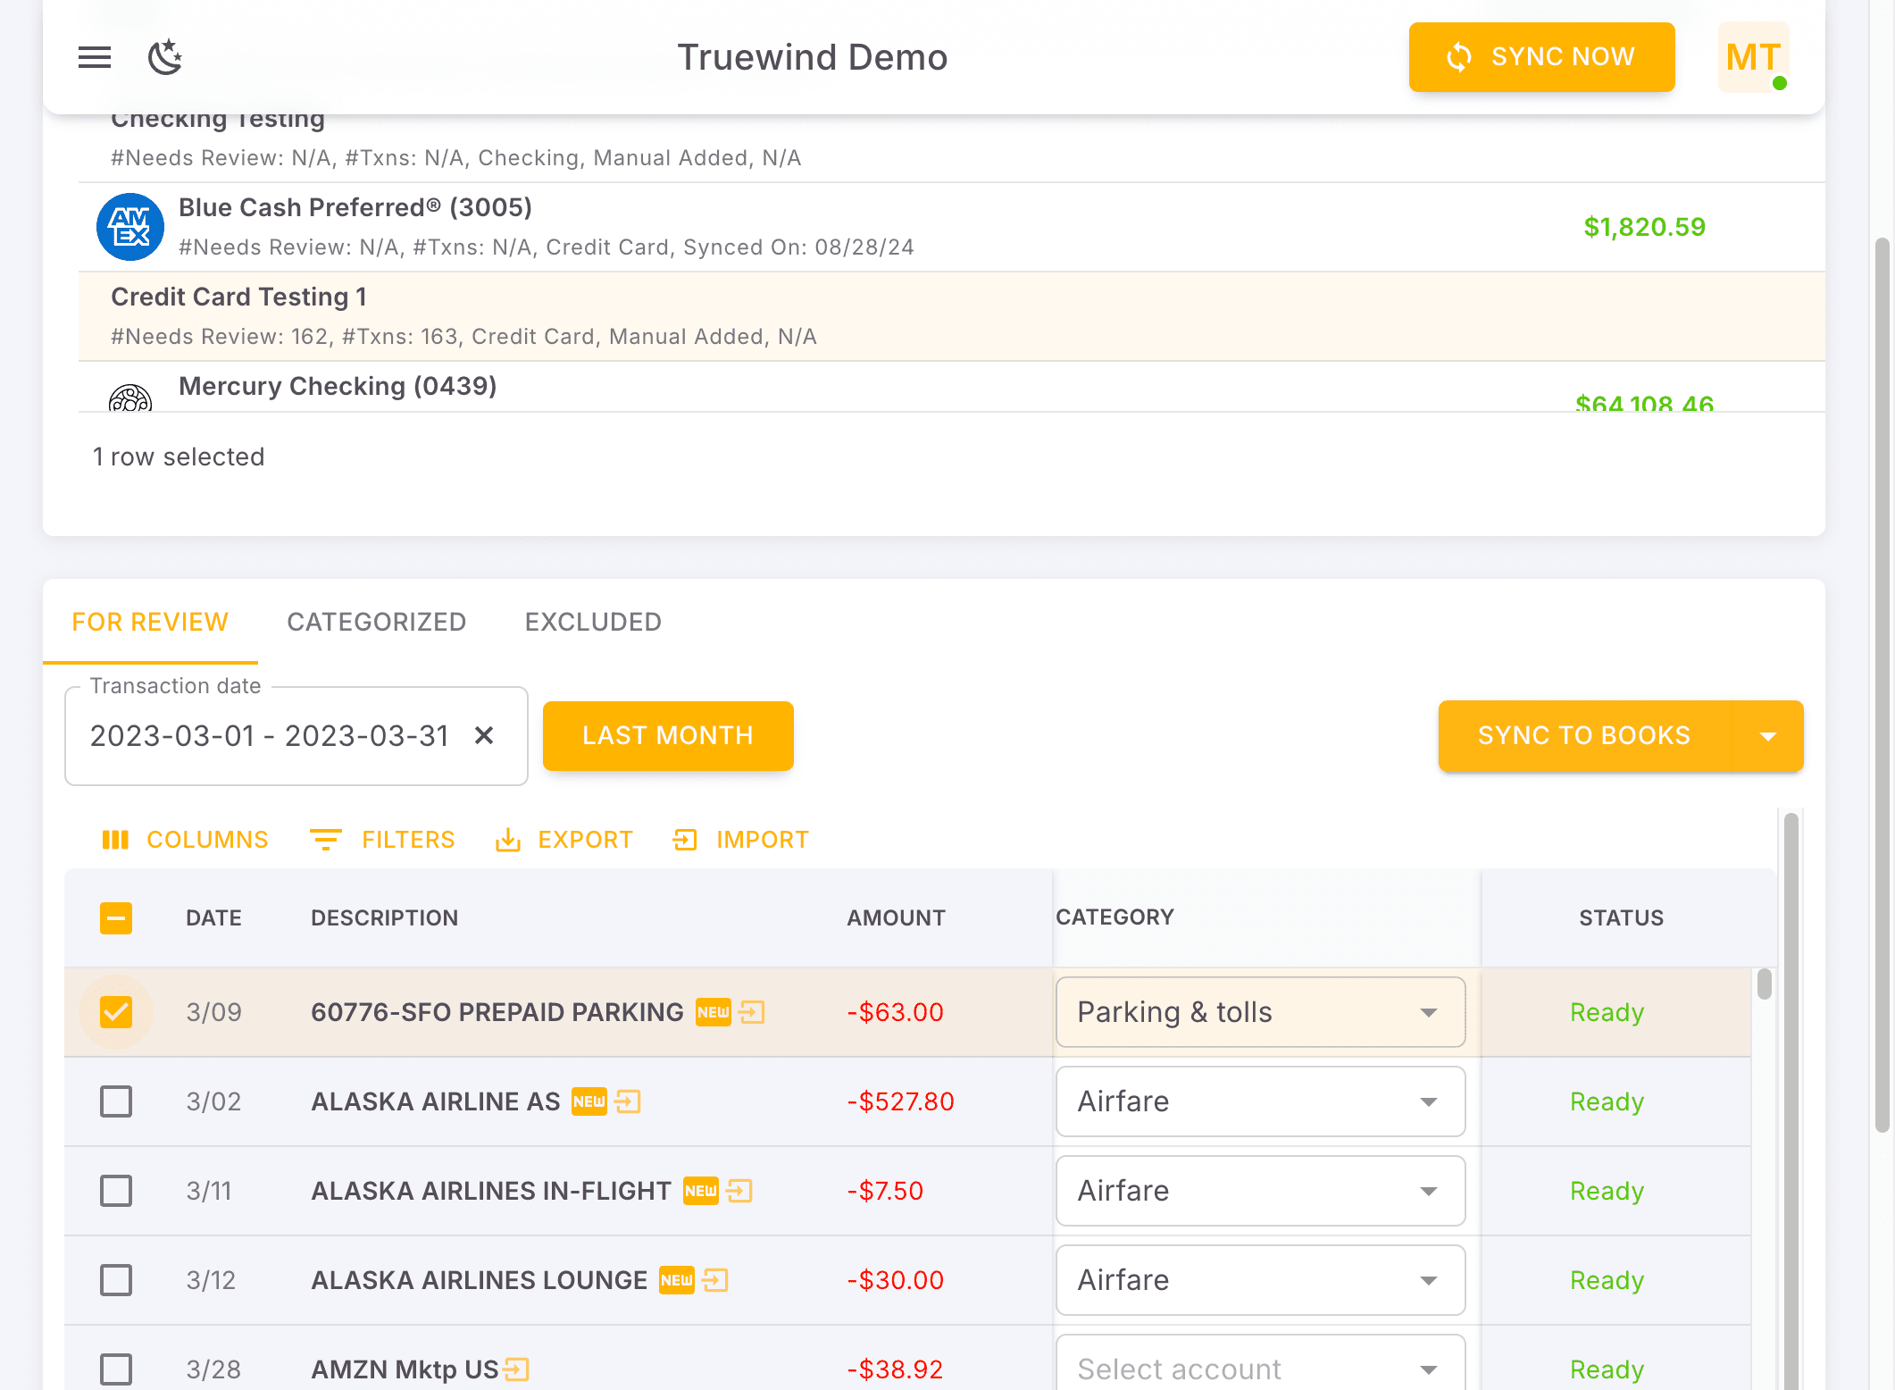Switch to the CATEGORIZED tab
Screen dimensions: 1895x1390
(x=376, y=622)
